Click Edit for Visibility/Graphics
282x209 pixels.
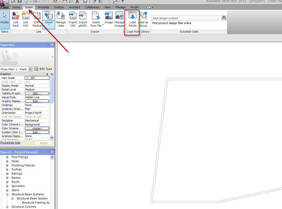point(37,93)
